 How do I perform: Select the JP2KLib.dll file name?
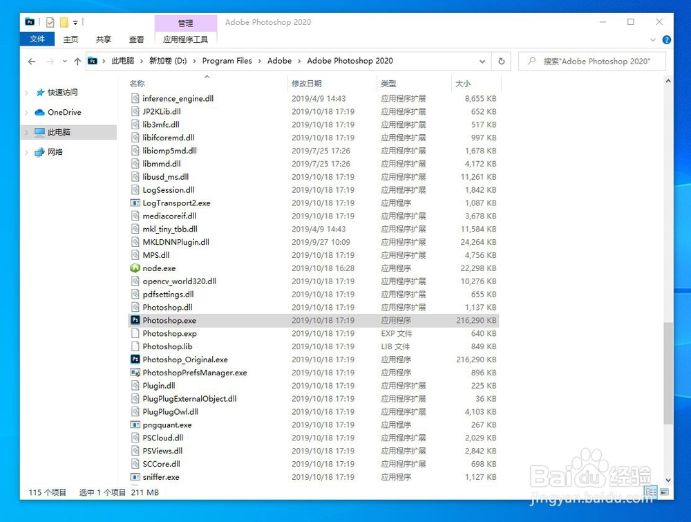[161, 111]
